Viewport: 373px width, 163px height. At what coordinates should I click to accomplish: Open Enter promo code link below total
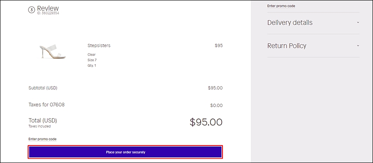pos(42,139)
